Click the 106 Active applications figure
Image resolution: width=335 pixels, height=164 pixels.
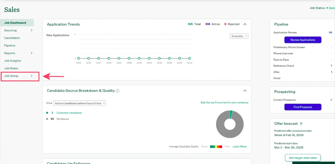212,24
